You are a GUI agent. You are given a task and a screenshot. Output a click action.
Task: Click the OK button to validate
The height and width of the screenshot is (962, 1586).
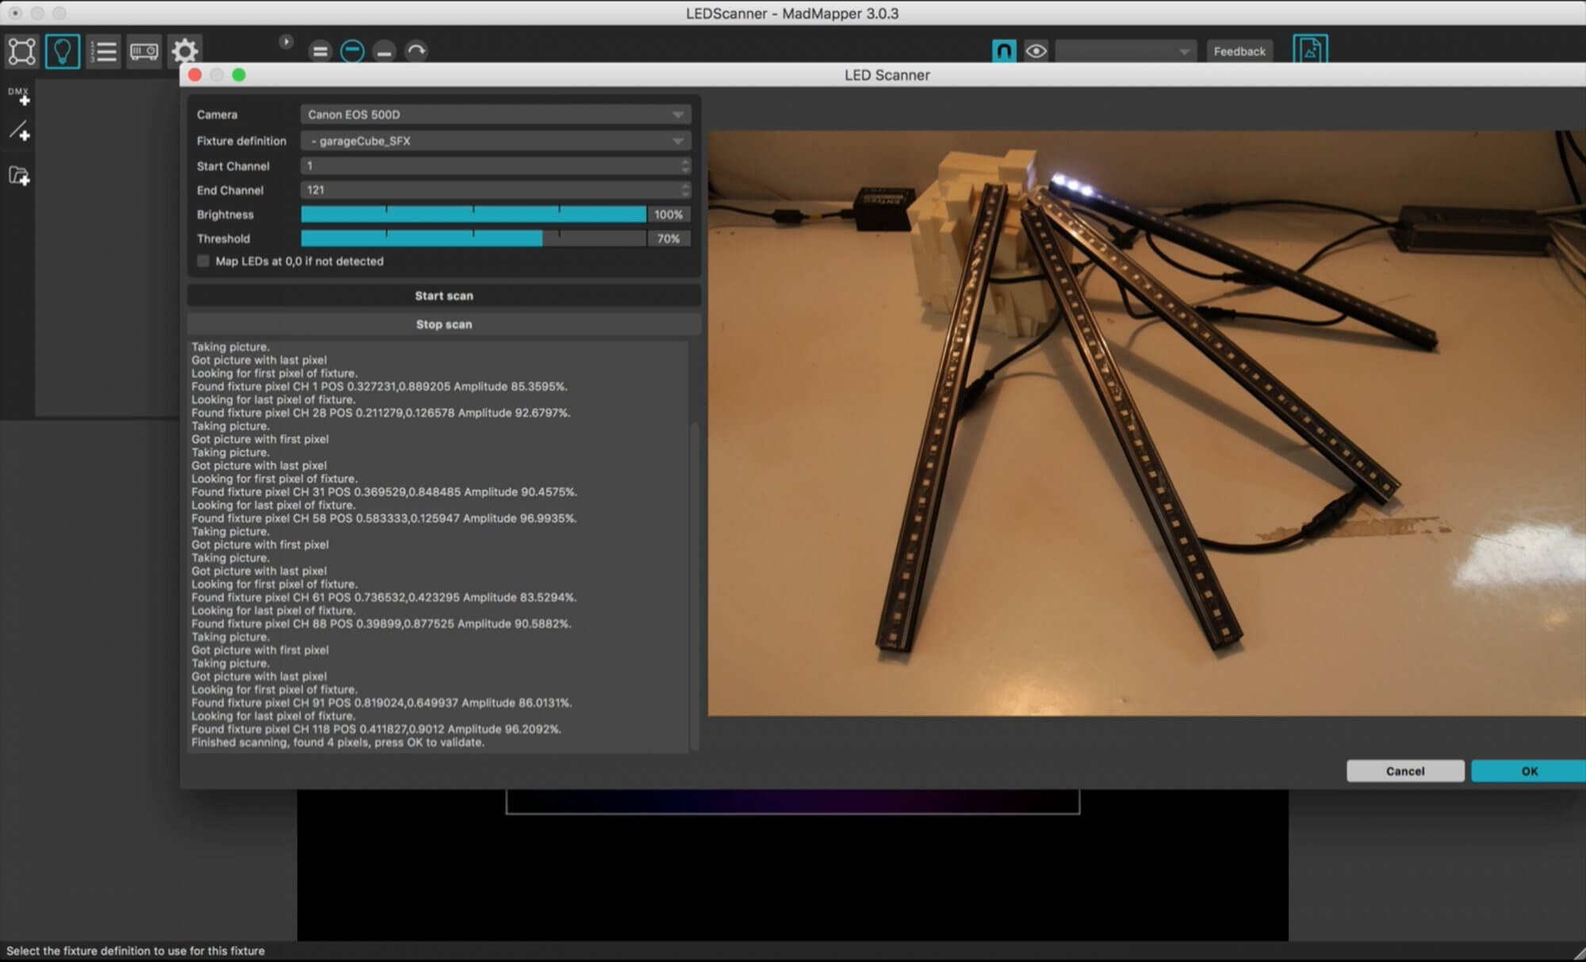(x=1529, y=771)
